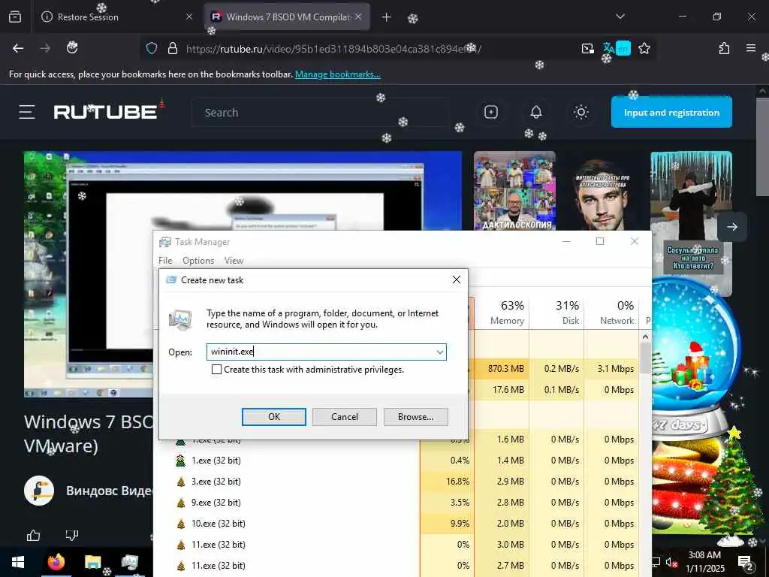
Task: Click the Firefox address bar URL
Action: [x=333, y=49]
